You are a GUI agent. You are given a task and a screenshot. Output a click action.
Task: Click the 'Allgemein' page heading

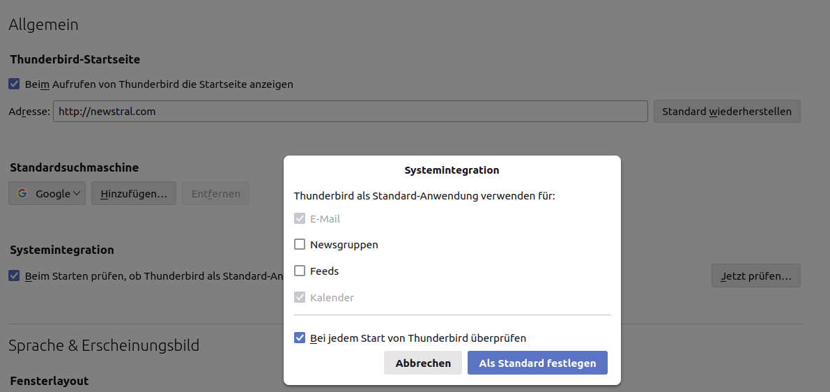click(x=43, y=24)
